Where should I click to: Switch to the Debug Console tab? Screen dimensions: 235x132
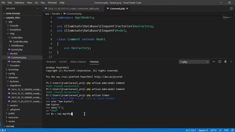[78, 62]
